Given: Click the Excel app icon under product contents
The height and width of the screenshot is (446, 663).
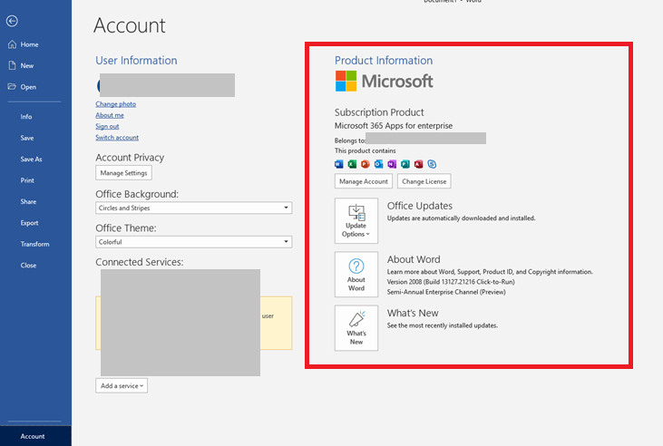Looking at the screenshot, I should pos(352,164).
